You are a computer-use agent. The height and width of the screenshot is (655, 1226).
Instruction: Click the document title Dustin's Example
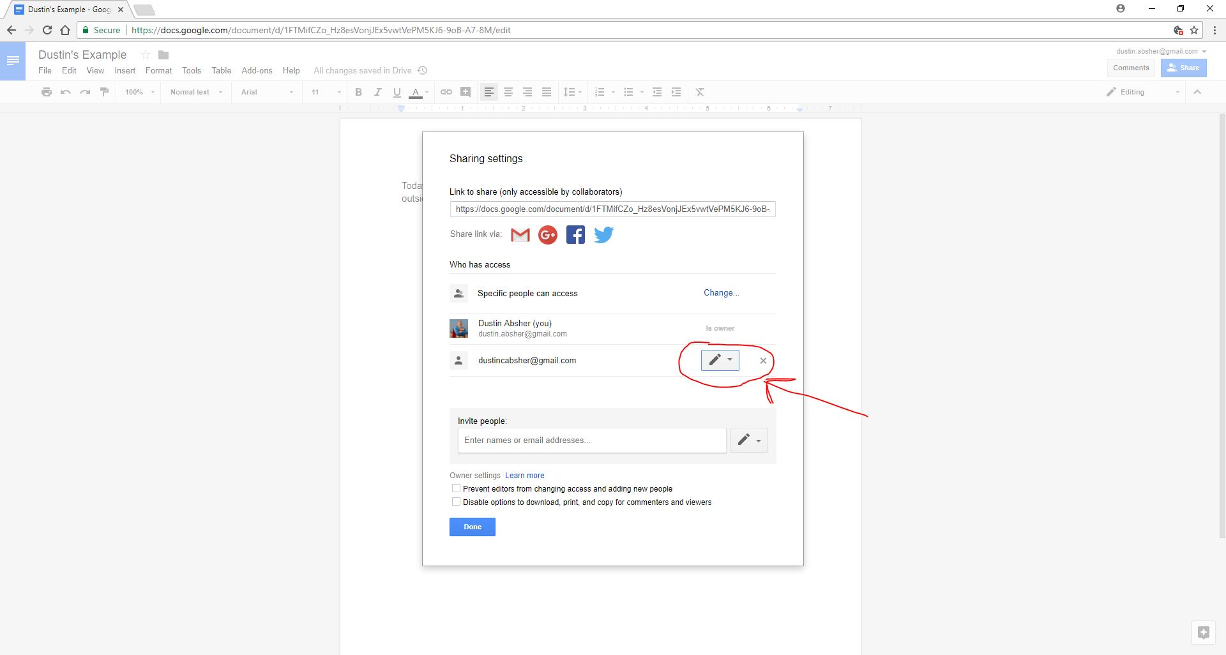[82, 55]
